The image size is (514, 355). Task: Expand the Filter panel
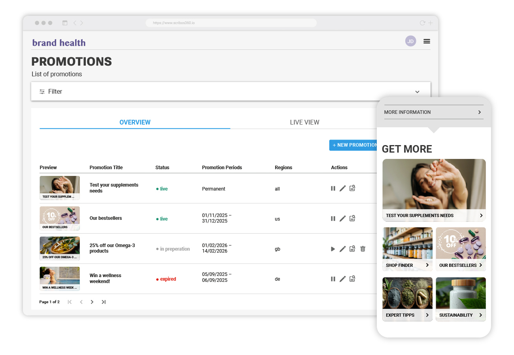tap(417, 92)
